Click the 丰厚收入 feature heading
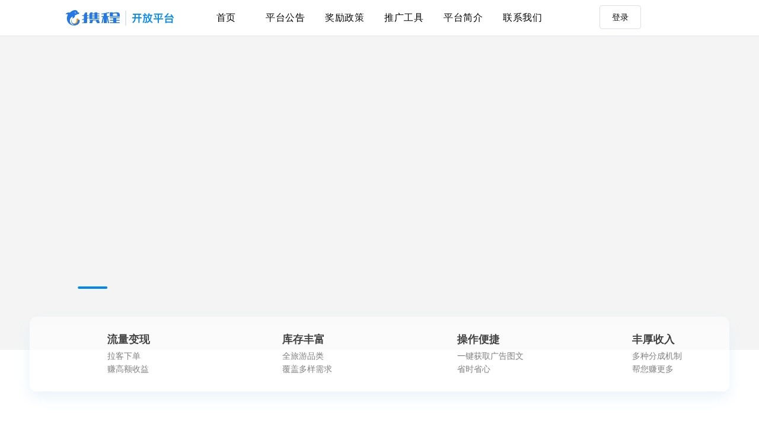This screenshot has height=427, width=759. tap(653, 339)
